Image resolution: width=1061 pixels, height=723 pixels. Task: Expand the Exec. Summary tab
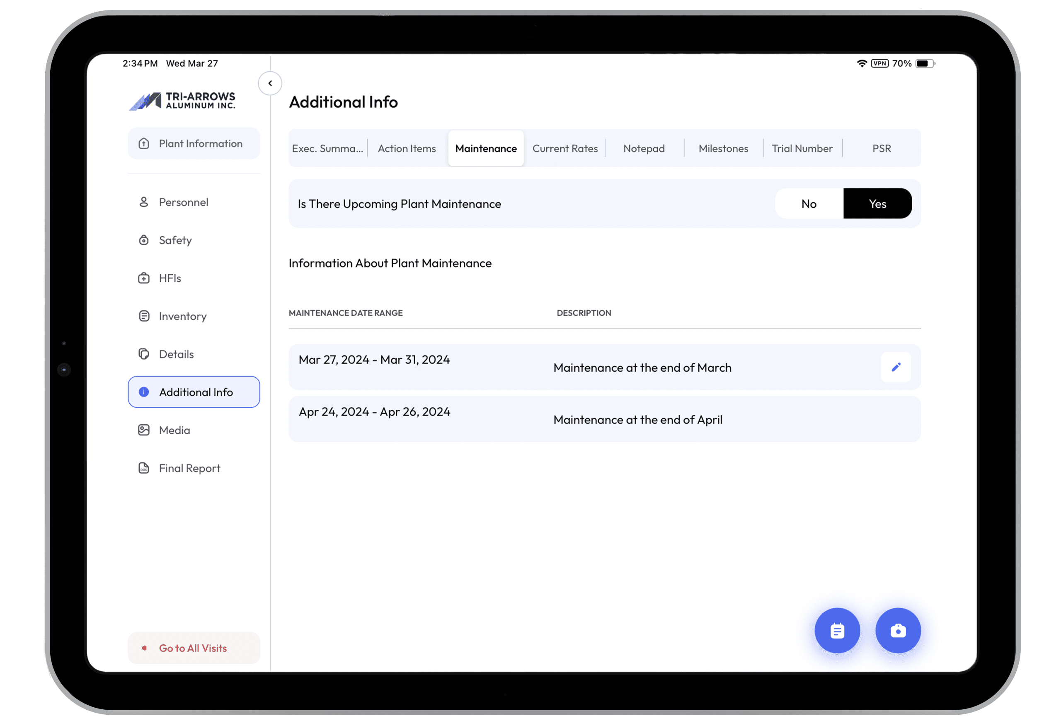tap(327, 148)
